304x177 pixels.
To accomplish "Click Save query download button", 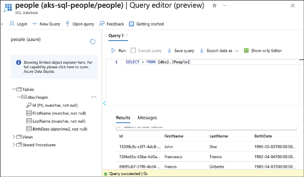I will [180, 50].
